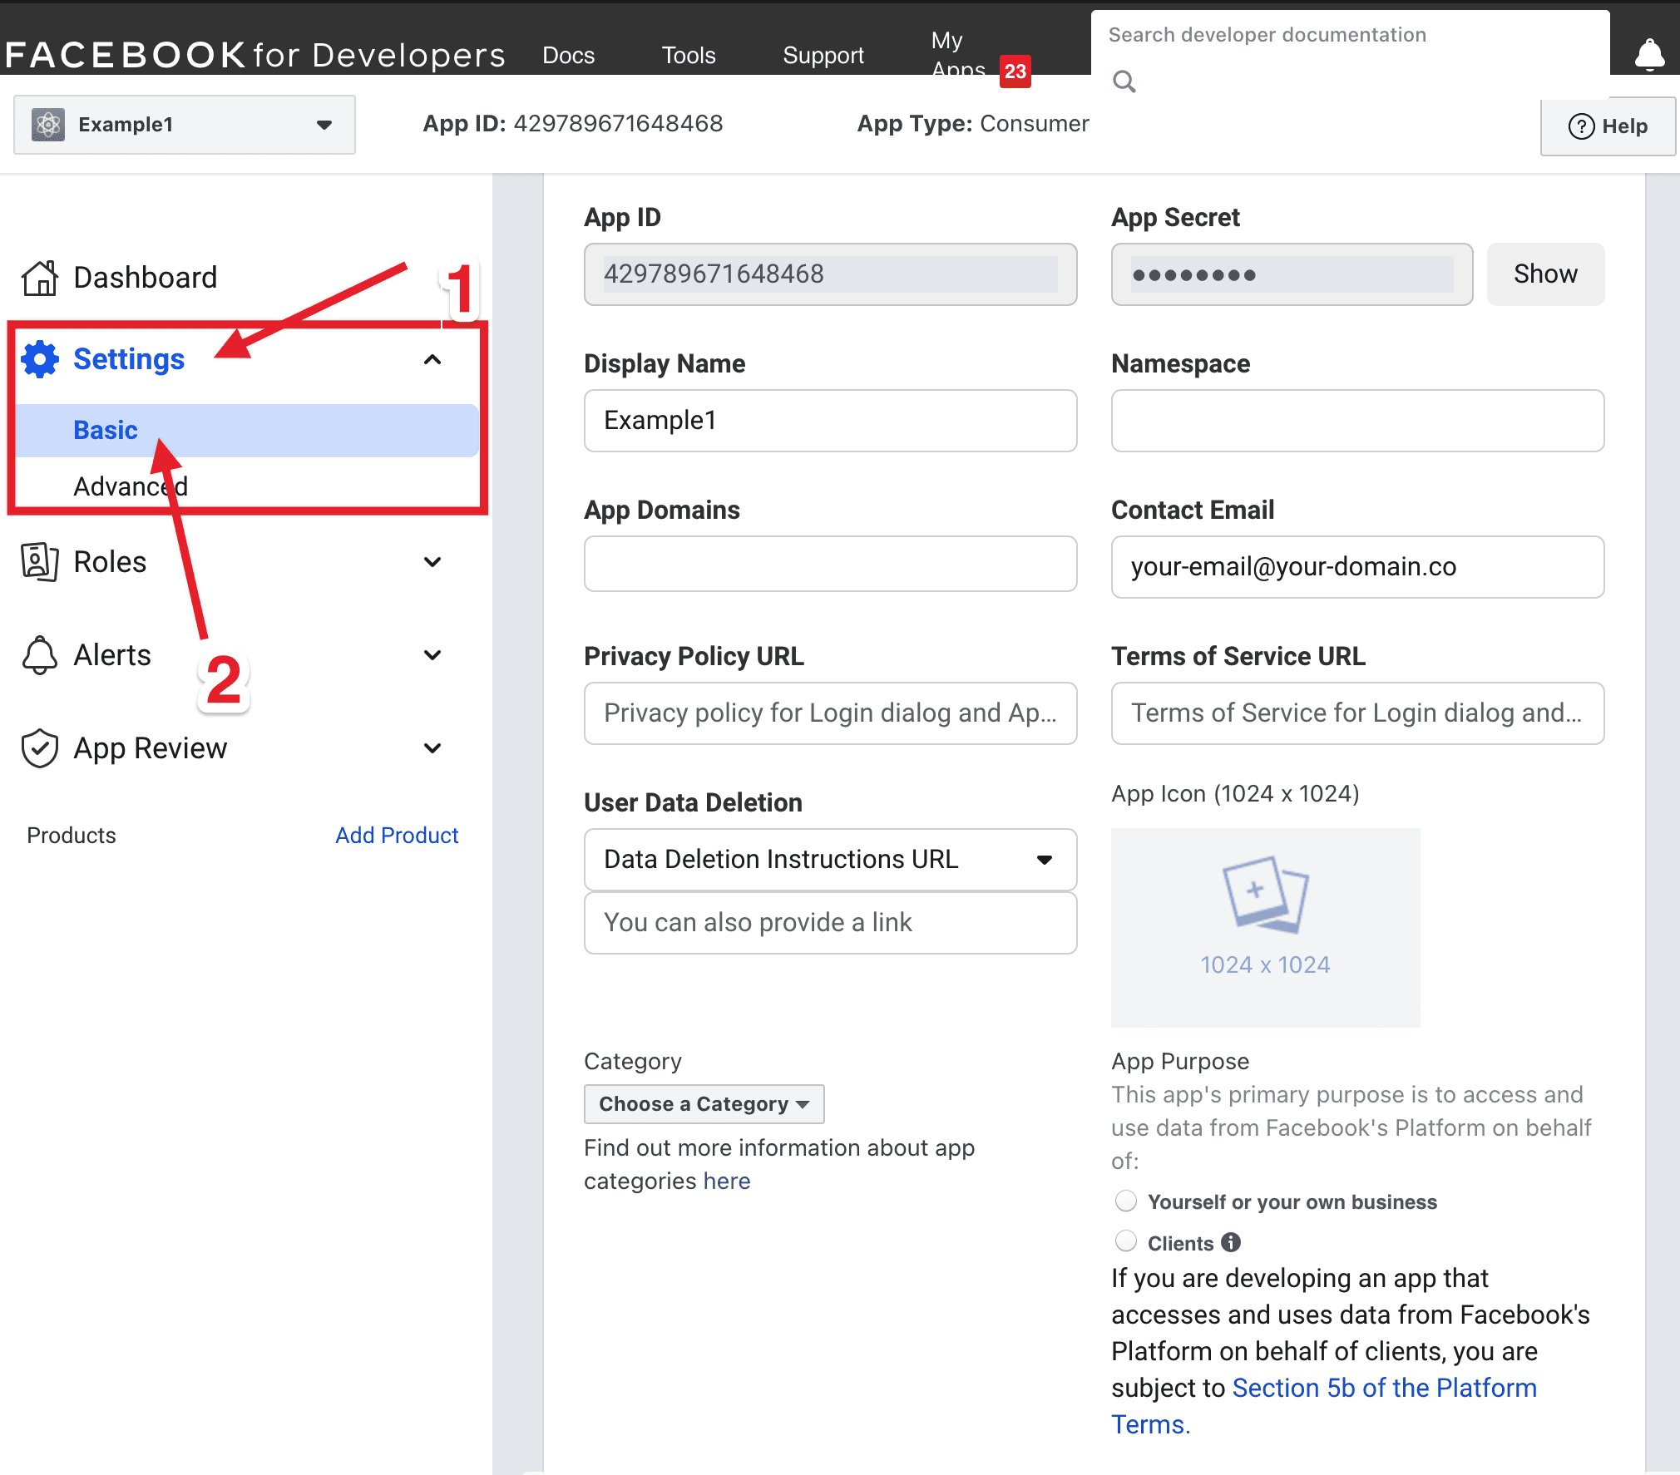1680x1475 pixels.
Task: Click the Roles label in sidebar
Action: tap(110, 562)
